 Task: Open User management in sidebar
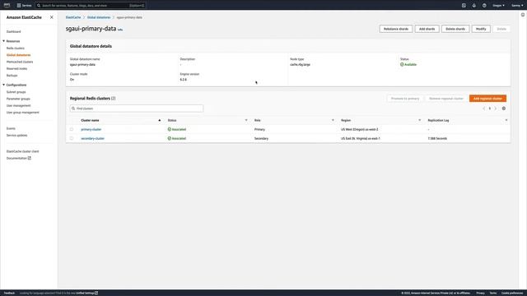(18, 105)
